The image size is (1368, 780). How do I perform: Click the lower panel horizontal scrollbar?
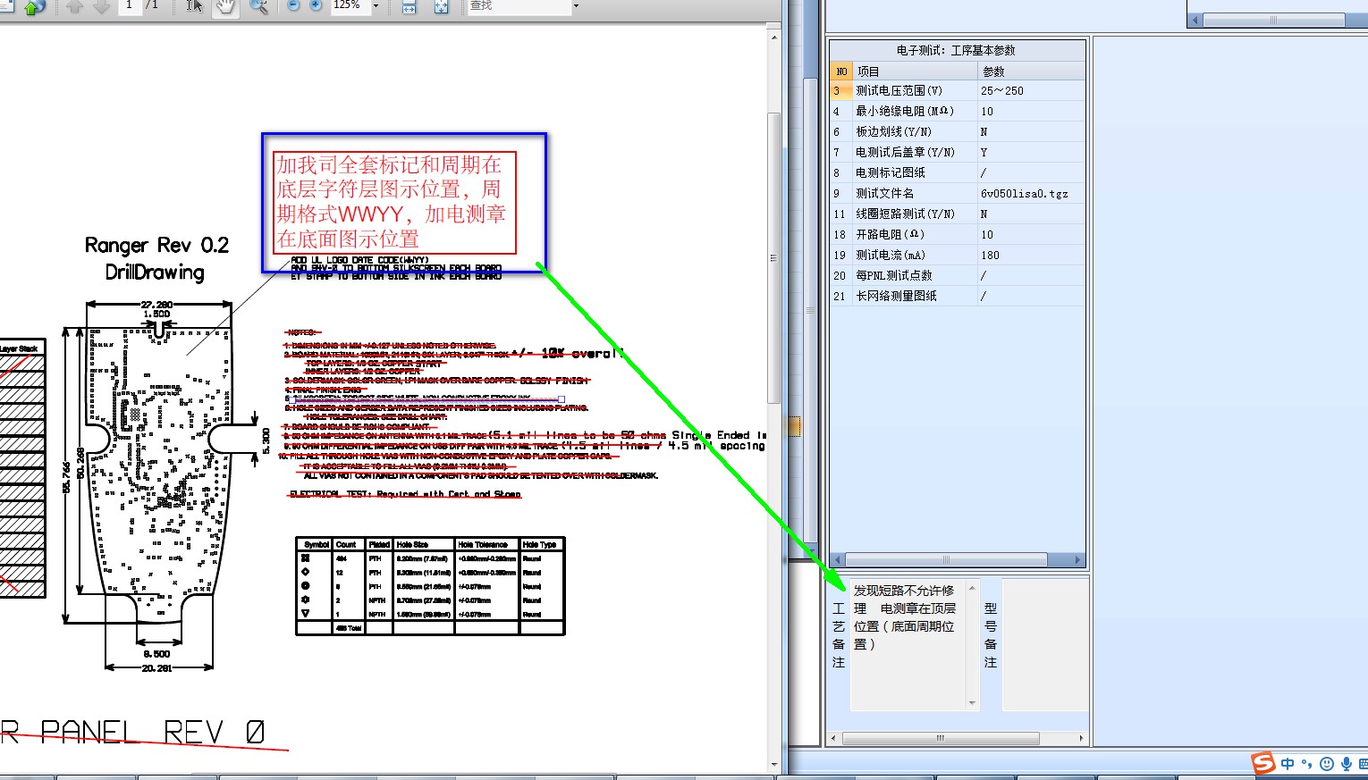point(941,738)
